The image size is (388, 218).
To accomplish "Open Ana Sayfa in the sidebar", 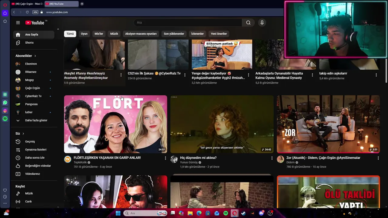I will [x=34, y=35].
